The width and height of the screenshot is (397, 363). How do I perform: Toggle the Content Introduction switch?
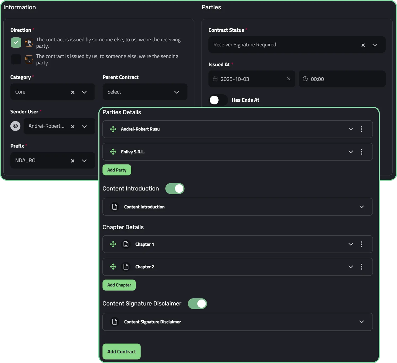[175, 188]
